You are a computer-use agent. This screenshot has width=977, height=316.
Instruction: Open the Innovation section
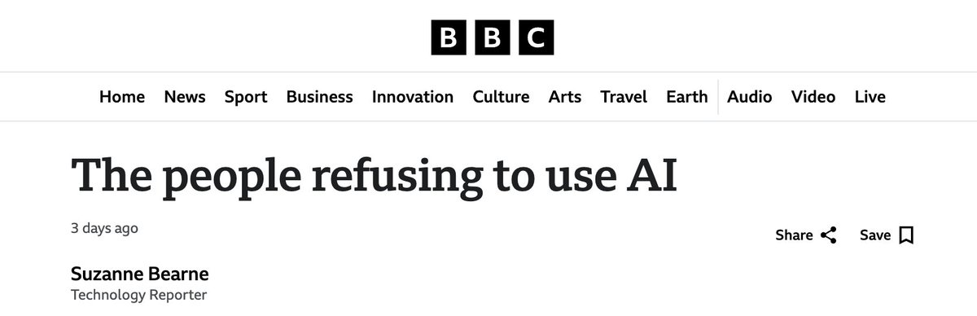(x=413, y=97)
